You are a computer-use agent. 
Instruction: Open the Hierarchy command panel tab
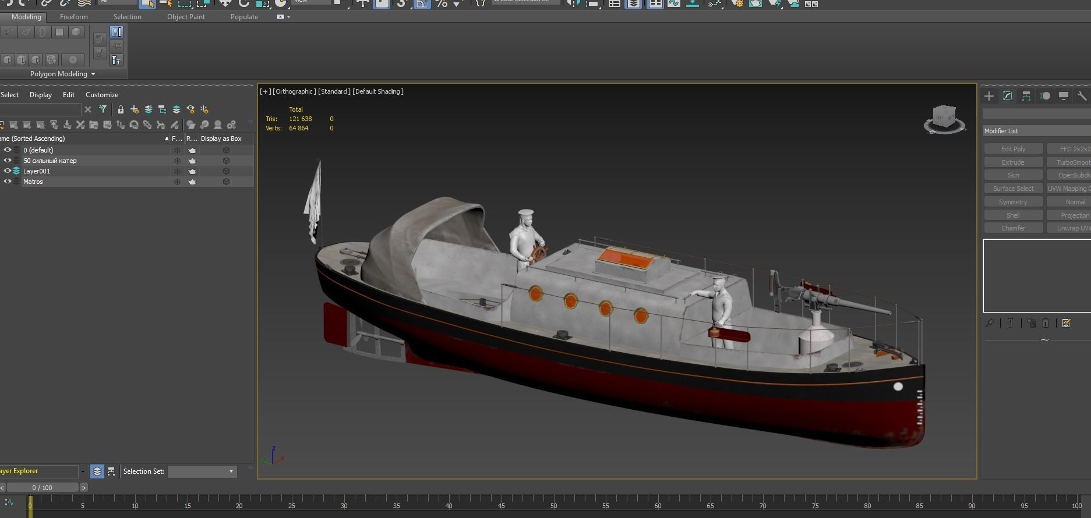[x=1026, y=96]
